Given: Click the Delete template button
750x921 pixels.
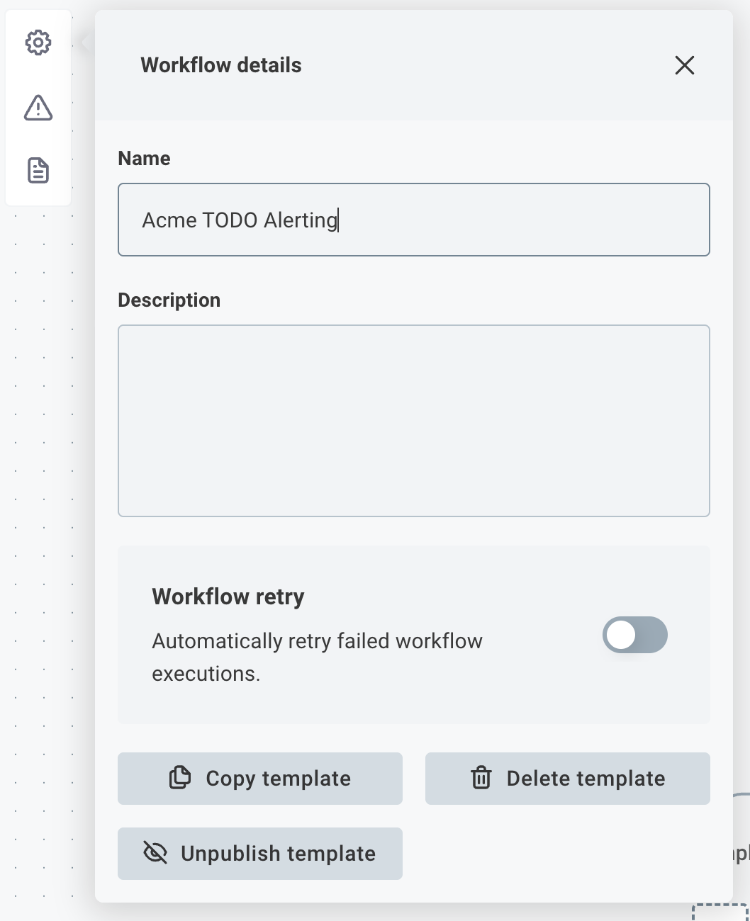Looking at the screenshot, I should (567, 778).
